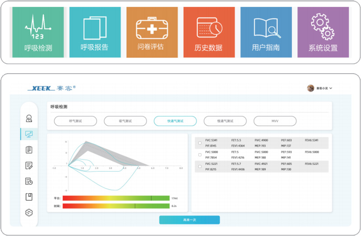The image size is (361, 236).
Task: Tick the FVC:5221 result row checkbox
Action: point(200,167)
